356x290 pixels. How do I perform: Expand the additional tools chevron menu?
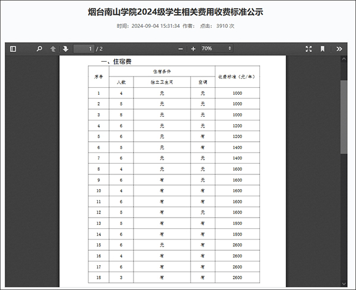point(339,49)
